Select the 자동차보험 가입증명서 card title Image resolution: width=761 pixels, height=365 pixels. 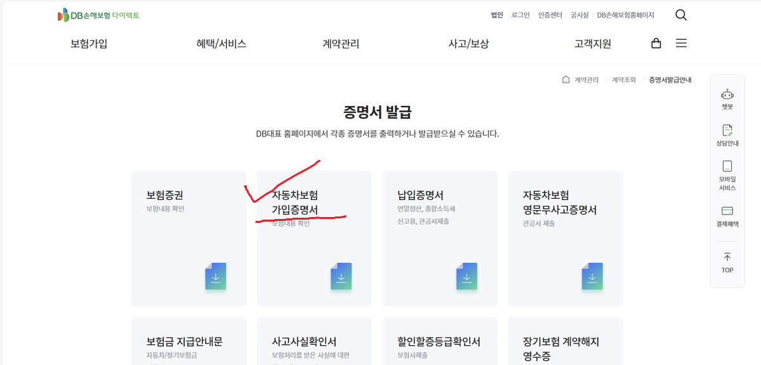click(x=295, y=202)
